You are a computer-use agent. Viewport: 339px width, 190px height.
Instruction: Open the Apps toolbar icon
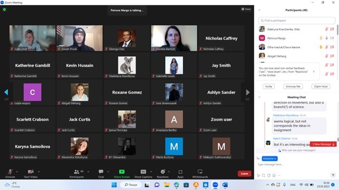click(180, 172)
